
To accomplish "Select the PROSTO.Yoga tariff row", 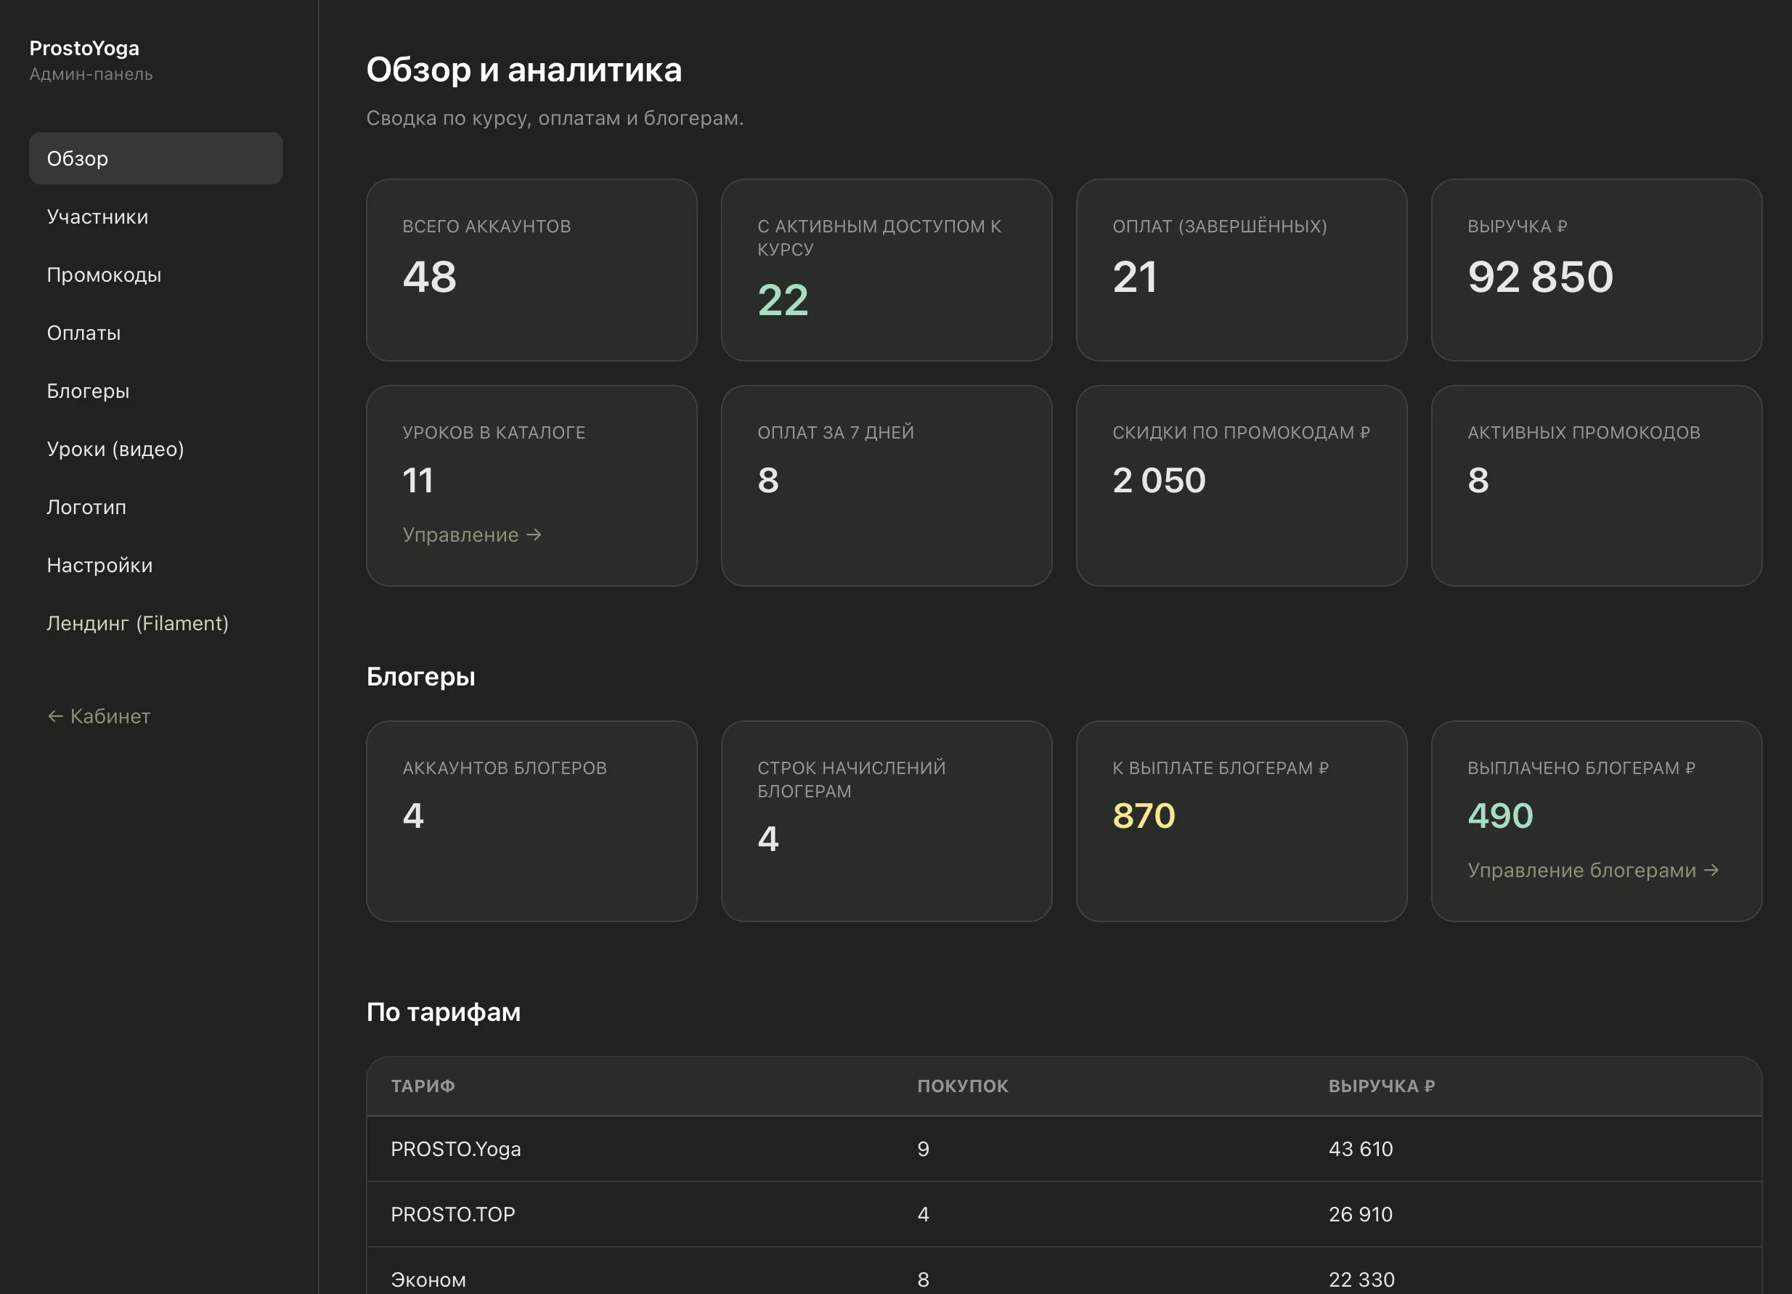I will point(1064,1149).
